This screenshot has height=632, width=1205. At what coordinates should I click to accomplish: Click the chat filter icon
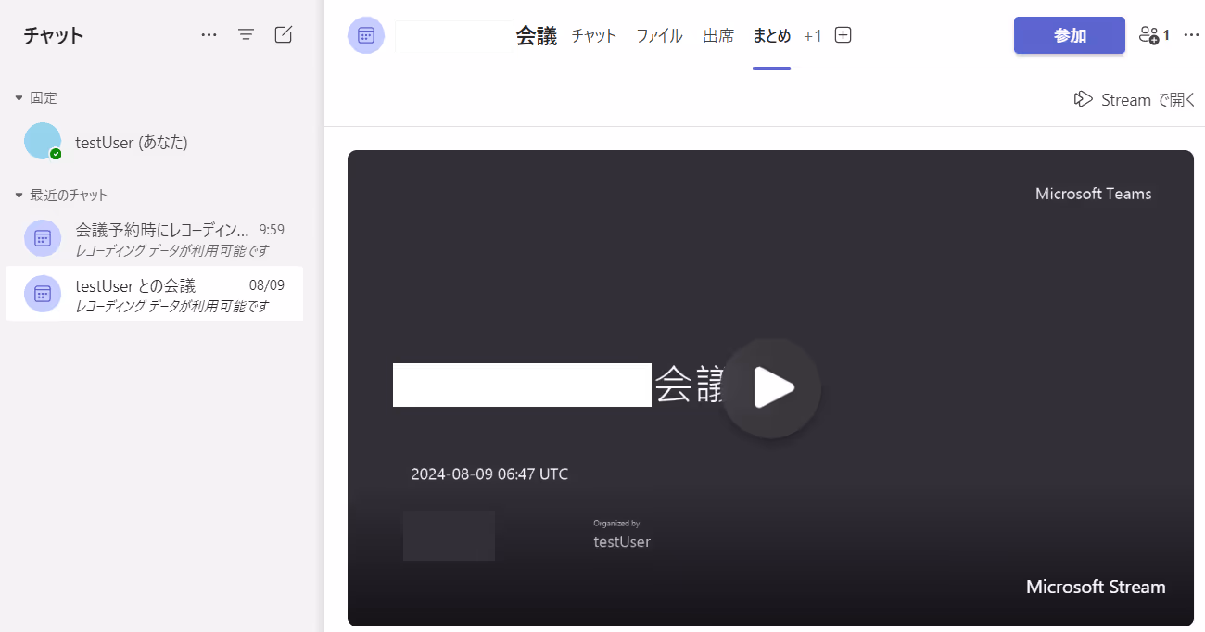246,35
